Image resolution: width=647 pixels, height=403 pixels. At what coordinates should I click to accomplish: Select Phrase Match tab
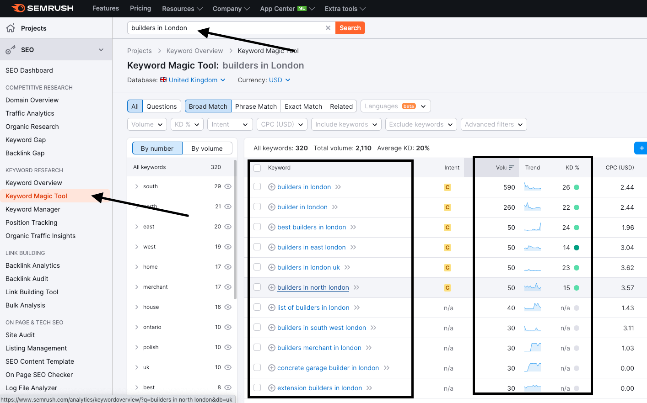click(x=256, y=106)
